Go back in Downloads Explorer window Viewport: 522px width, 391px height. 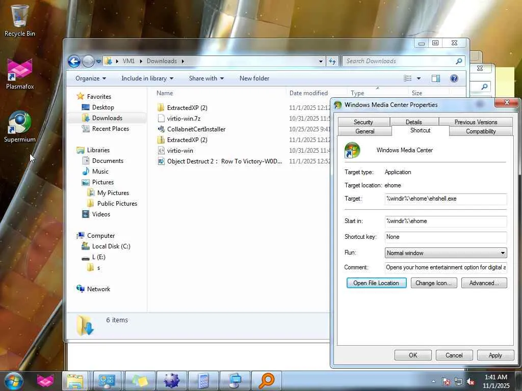74,61
